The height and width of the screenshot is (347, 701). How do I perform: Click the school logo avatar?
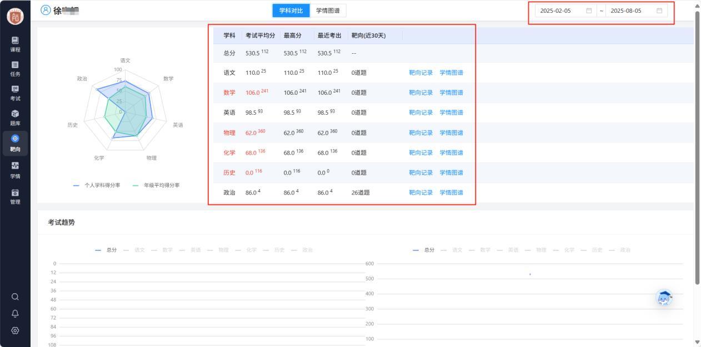pos(15,17)
